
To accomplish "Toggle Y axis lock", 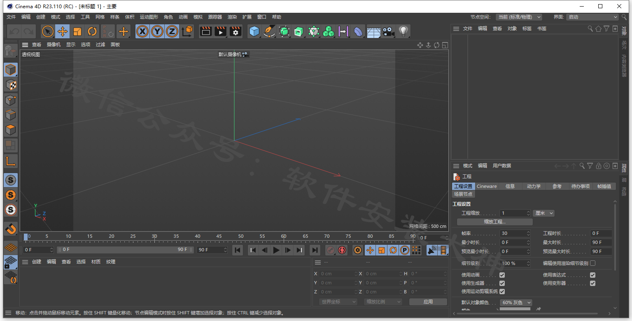I will pyautogui.click(x=157, y=31).
